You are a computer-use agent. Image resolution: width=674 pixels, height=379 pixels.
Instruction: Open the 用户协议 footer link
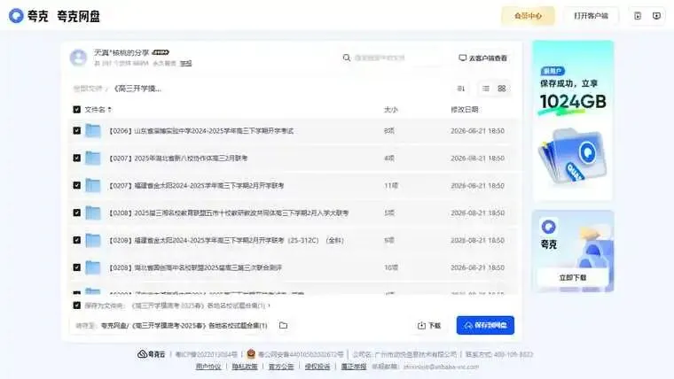208,367
